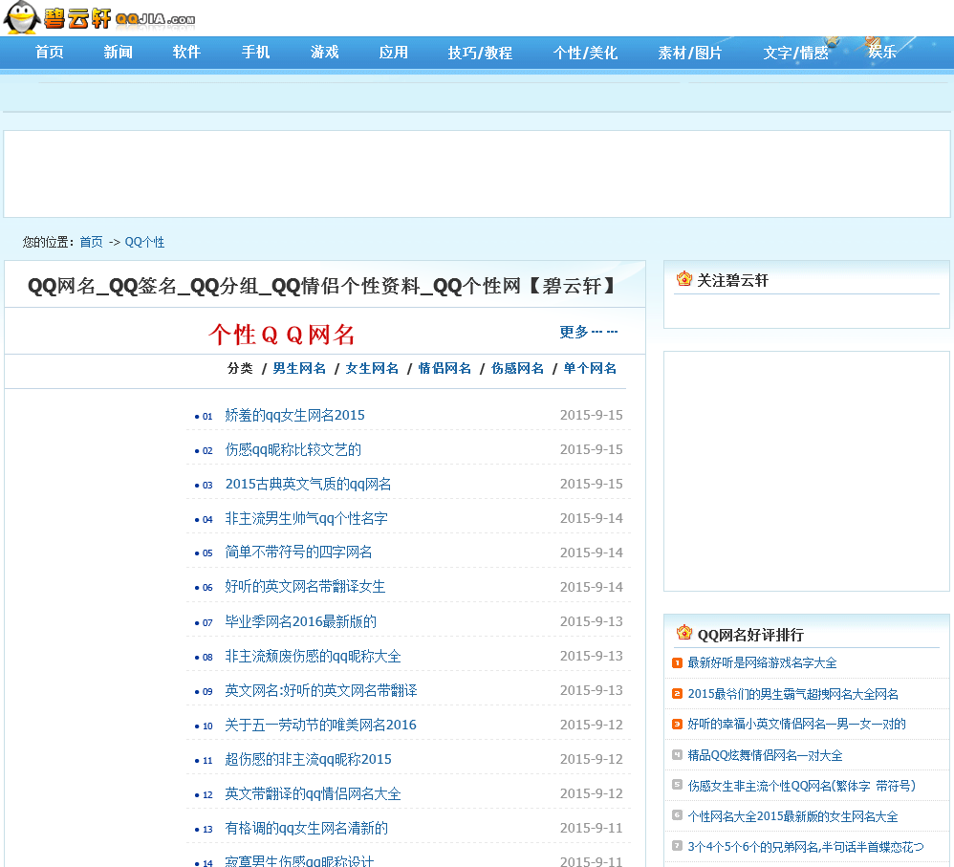Open the 新闻 navigation tab

118,53
